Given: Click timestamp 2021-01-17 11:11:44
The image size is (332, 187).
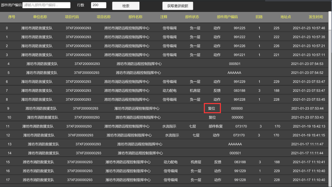Looking at the screenshot, I should click(x=307, y=153).
